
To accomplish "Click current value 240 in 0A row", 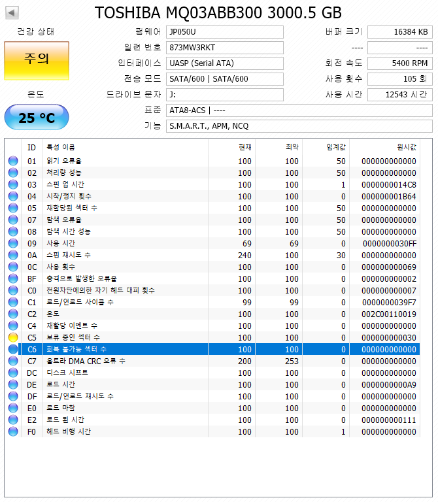I will (244, 256).
